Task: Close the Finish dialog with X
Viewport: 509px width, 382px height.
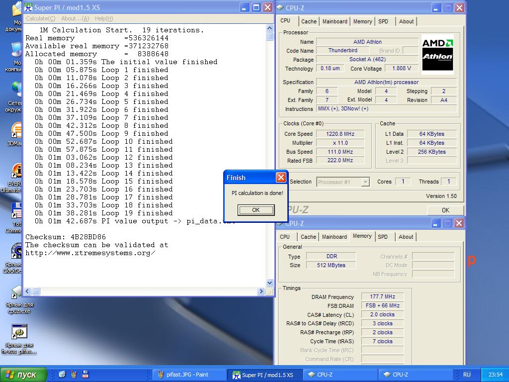Action: 281,178
